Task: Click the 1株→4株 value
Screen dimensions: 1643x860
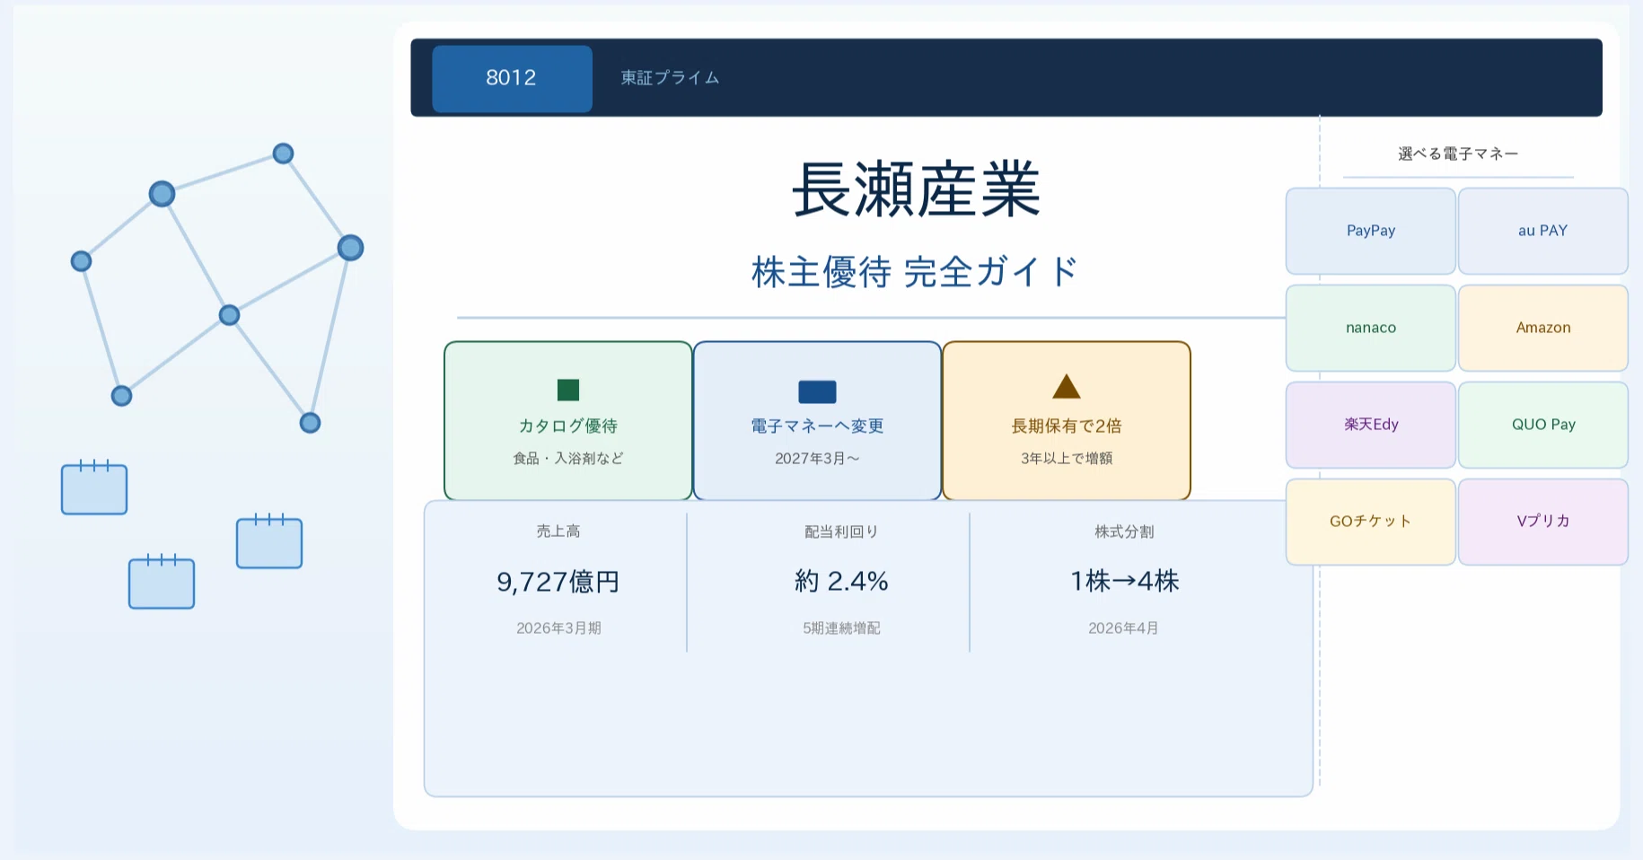Action: click(x=1124, y=582)
